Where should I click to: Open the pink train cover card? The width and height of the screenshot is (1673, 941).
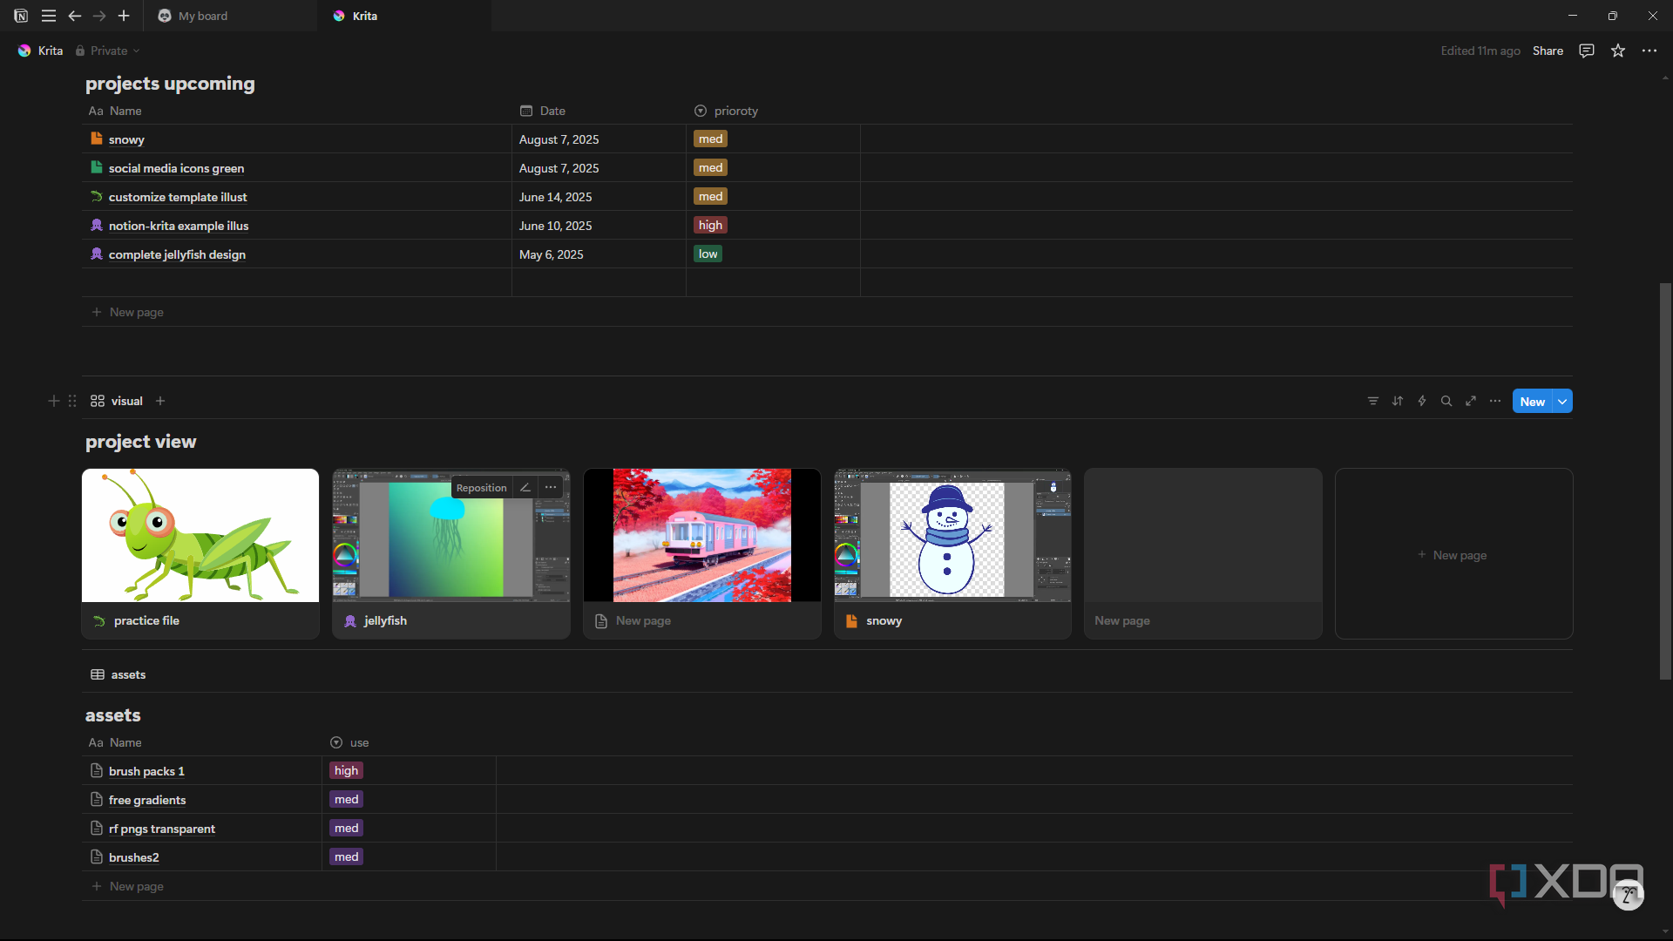pyautogui.click(x=702, y=553)
